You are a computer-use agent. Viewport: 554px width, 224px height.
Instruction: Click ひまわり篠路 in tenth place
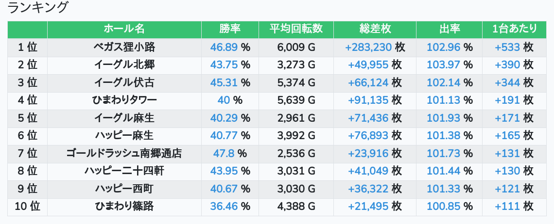click(124, 207)
